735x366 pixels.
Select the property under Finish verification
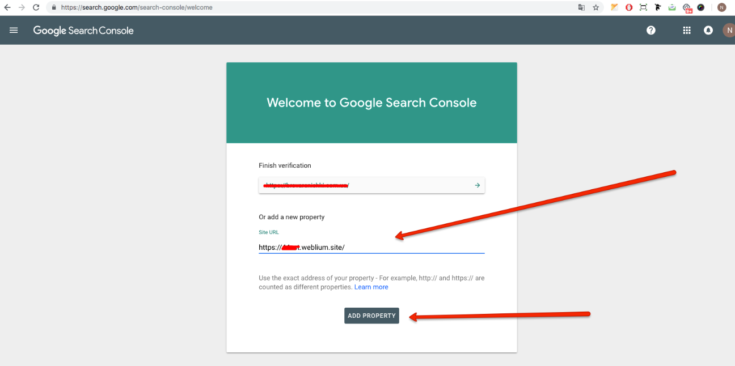pos(371,185)
